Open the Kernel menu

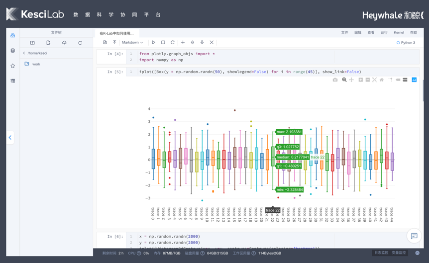399,32
